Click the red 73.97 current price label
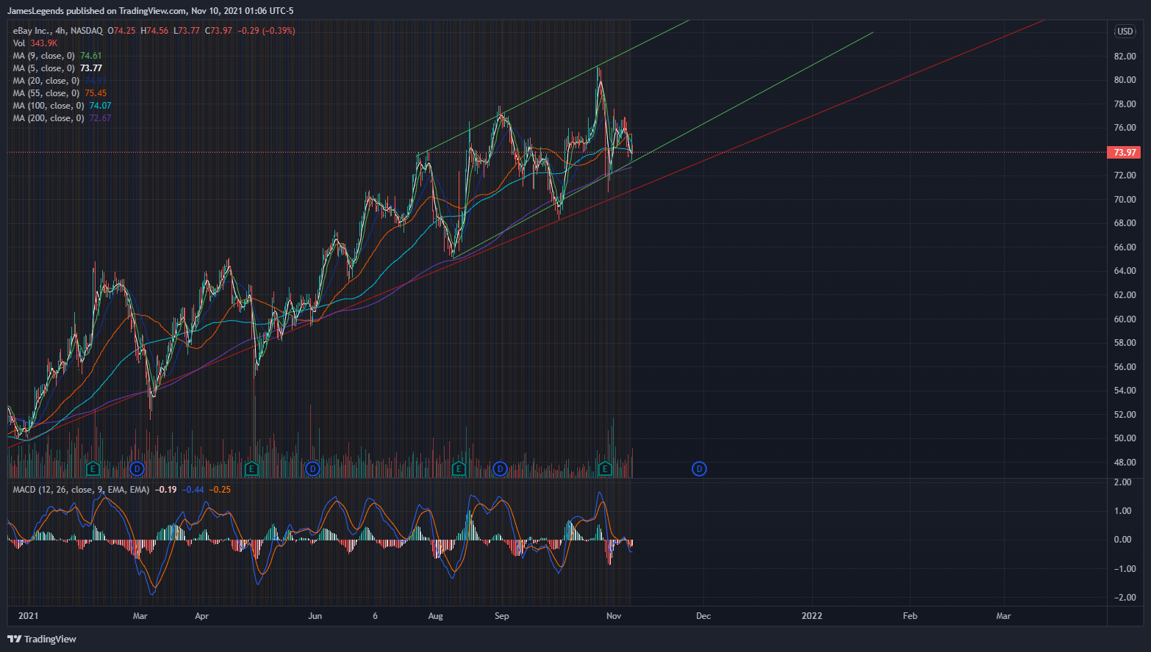This screenshot has width=1151, height=652. [x=1125, y=152]
